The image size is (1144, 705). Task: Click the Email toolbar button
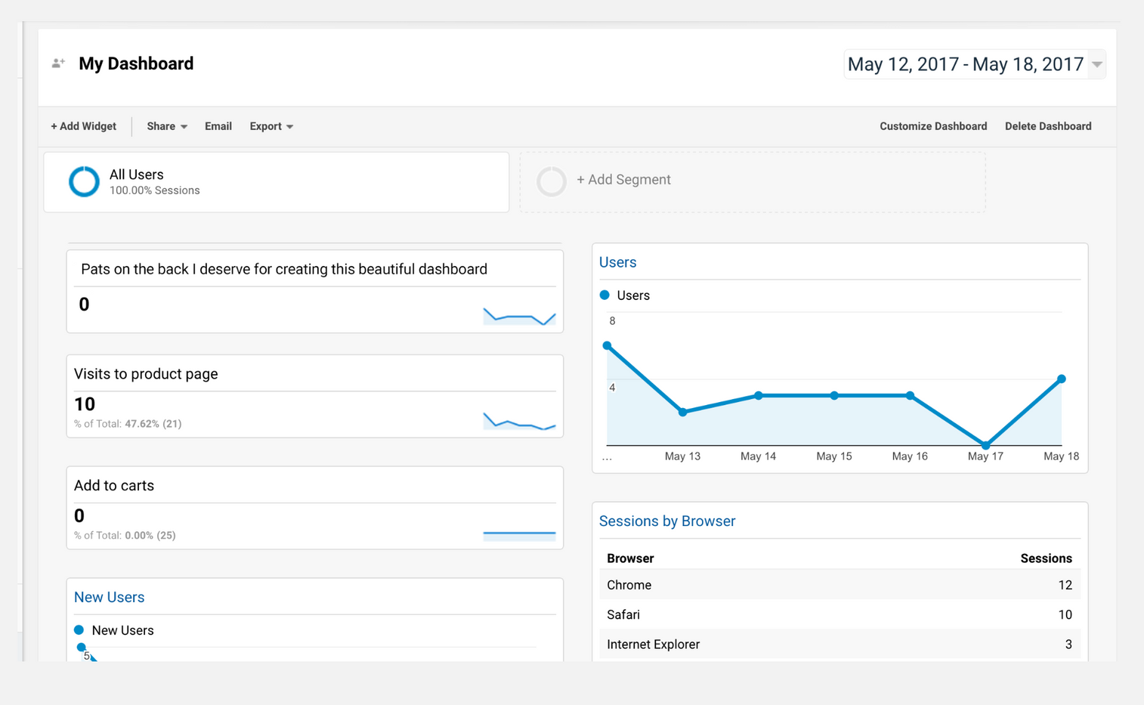coord(218,126)
